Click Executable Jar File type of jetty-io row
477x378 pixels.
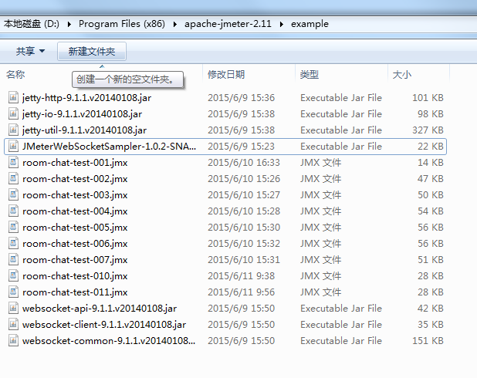[x=341, y=114]
